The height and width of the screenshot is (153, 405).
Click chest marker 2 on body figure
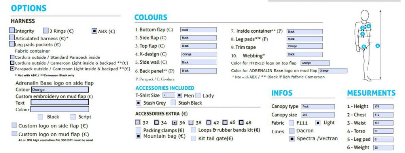pyautogui.click(x=363, y=28)
